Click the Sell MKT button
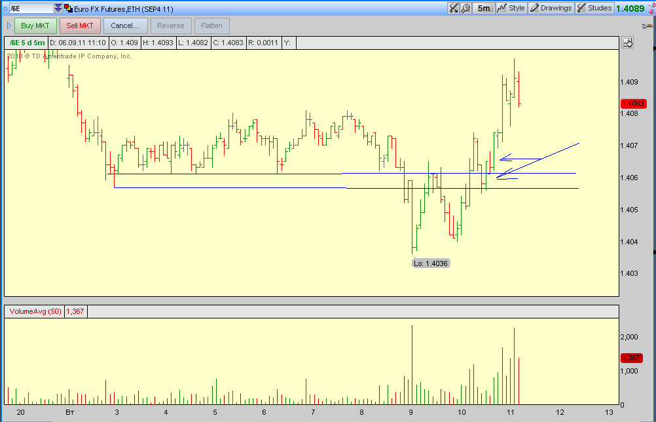The image size is (656, 422). click(80, 26)
